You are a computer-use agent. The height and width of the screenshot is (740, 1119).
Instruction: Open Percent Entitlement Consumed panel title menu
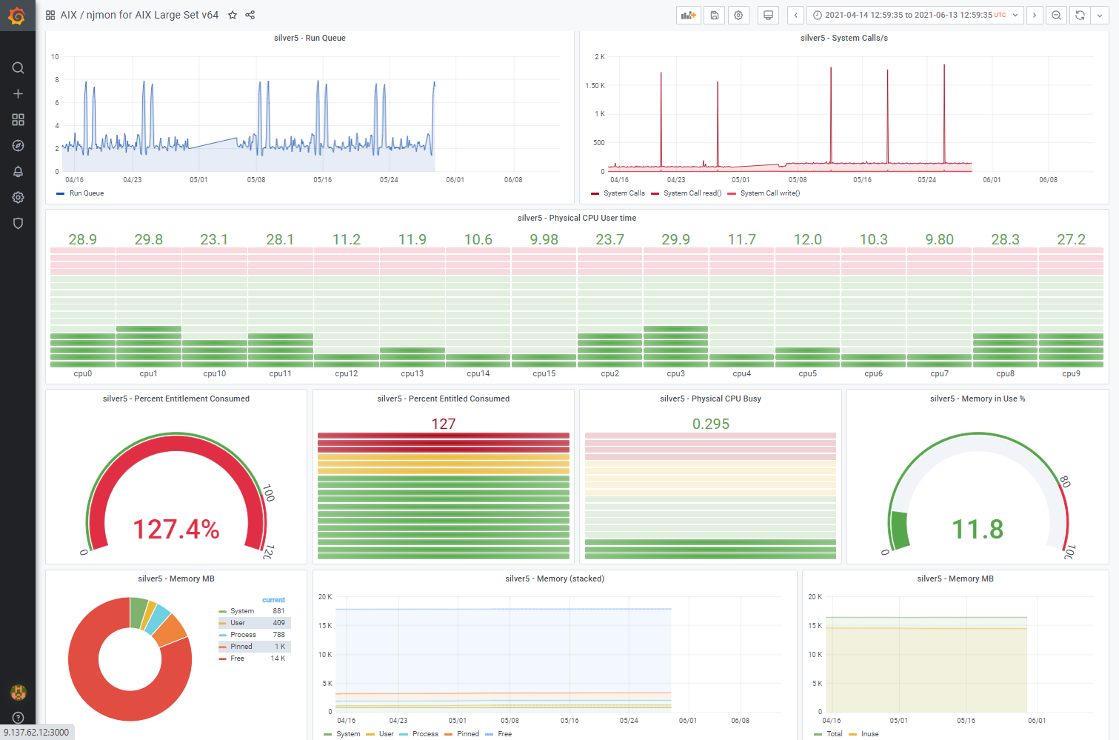[x=176, y=399]
